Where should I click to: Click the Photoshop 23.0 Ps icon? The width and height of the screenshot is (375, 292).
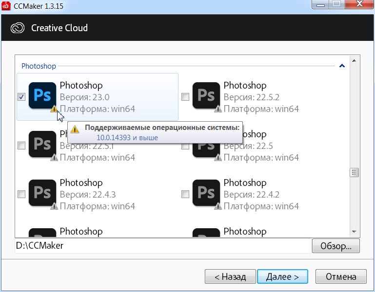pos(42,95)
